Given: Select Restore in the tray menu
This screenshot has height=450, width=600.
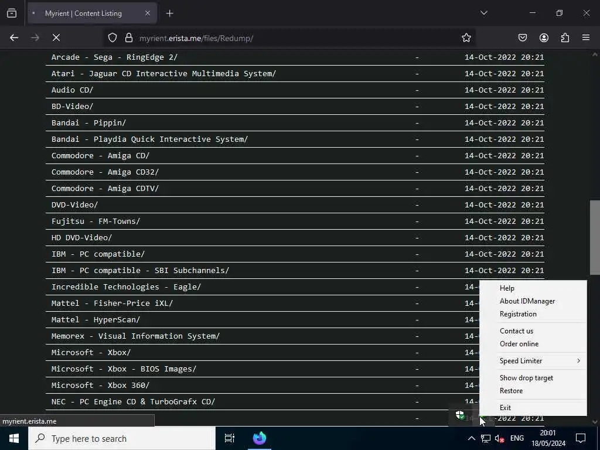Looking at the screenshot, I should 533,391.
